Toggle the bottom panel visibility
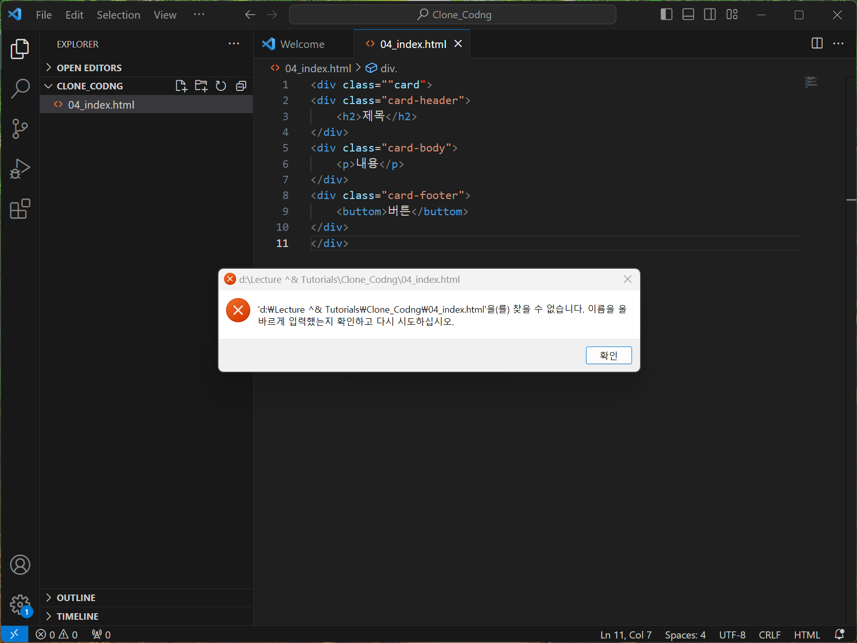The width and height of the screenshot is (857, 643). (x=688, y=15)
